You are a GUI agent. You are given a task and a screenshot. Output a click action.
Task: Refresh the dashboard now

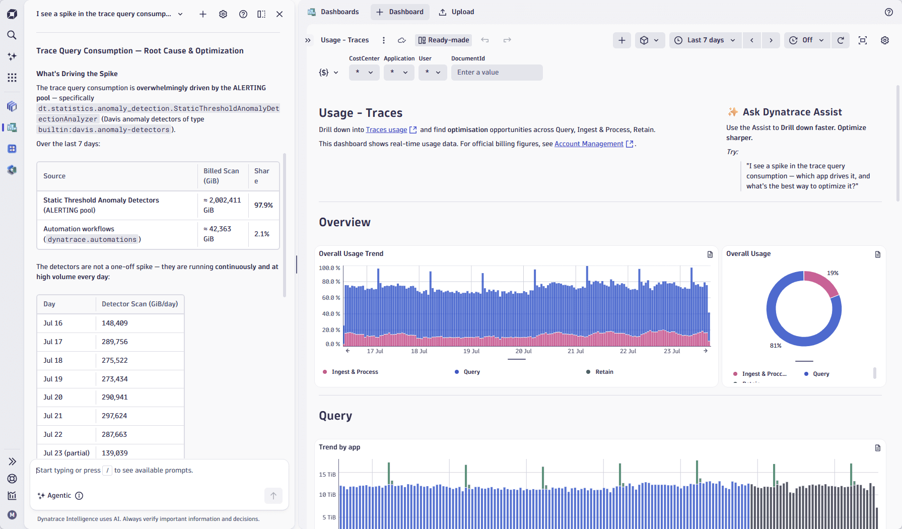coord(841,40)
